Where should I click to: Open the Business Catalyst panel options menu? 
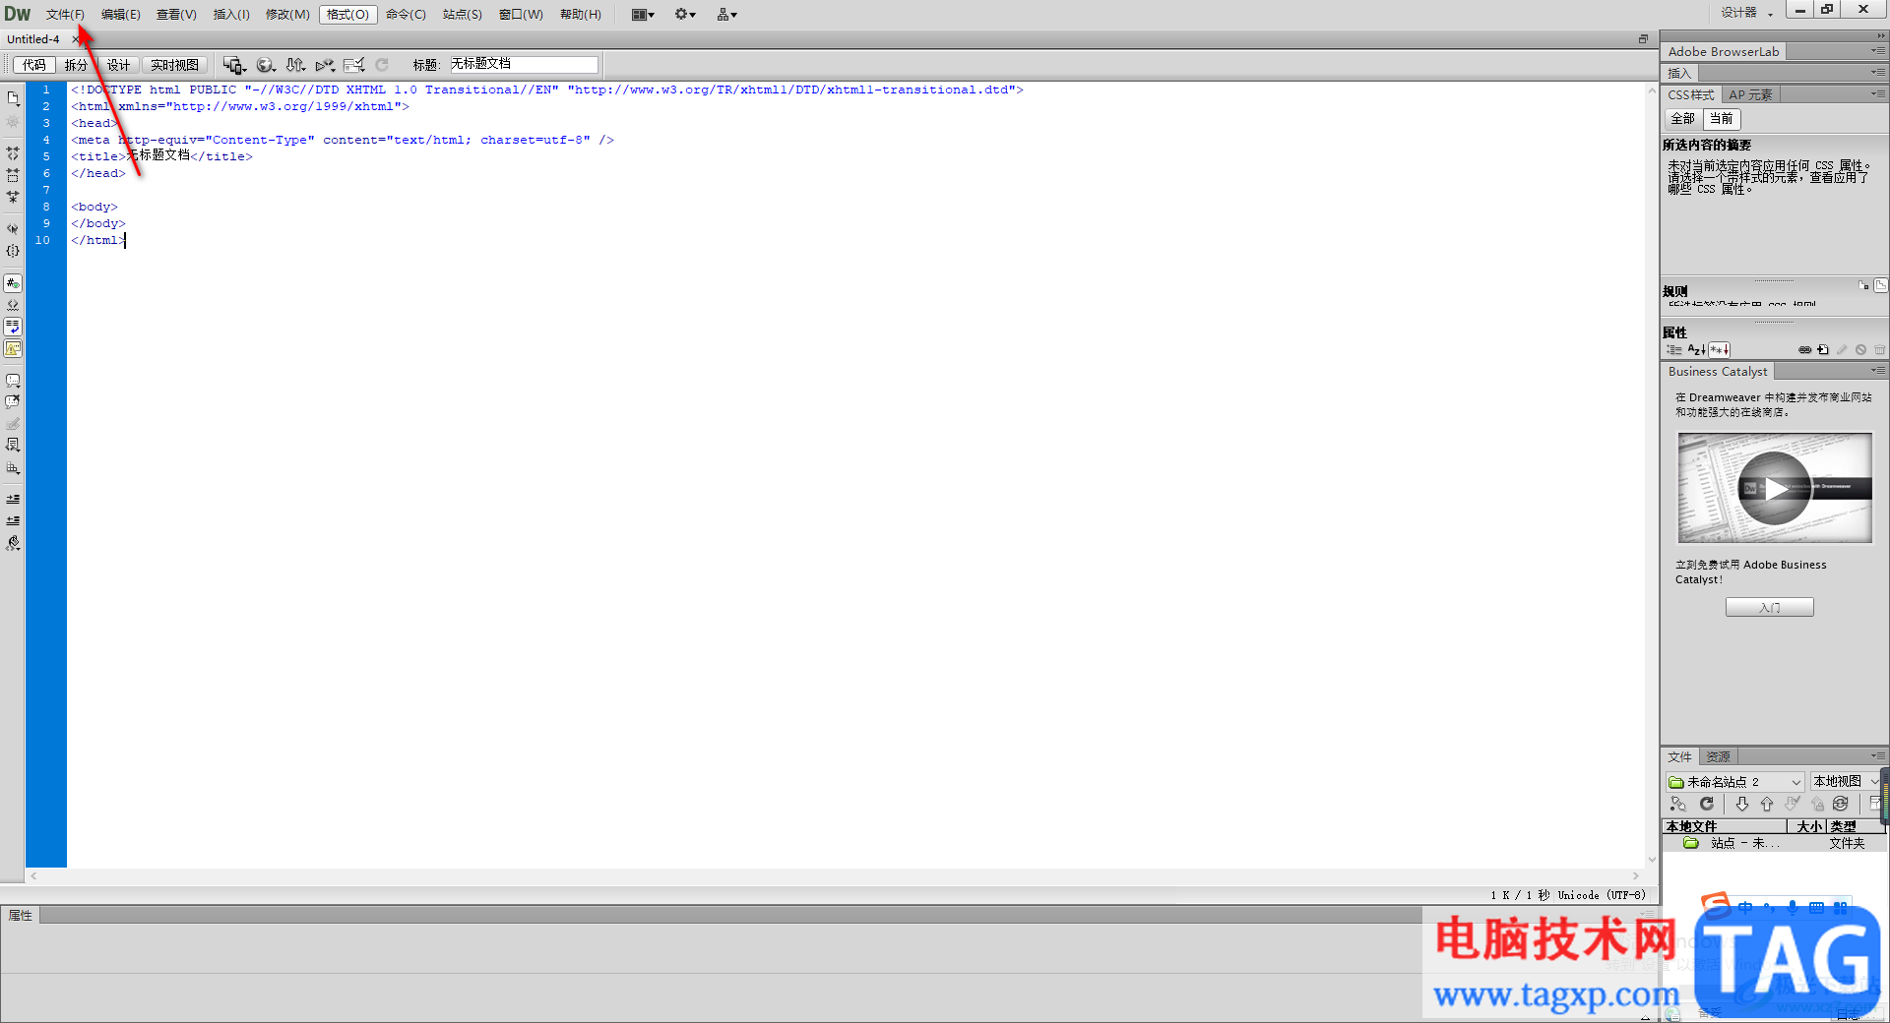(x=1878, y=371)
